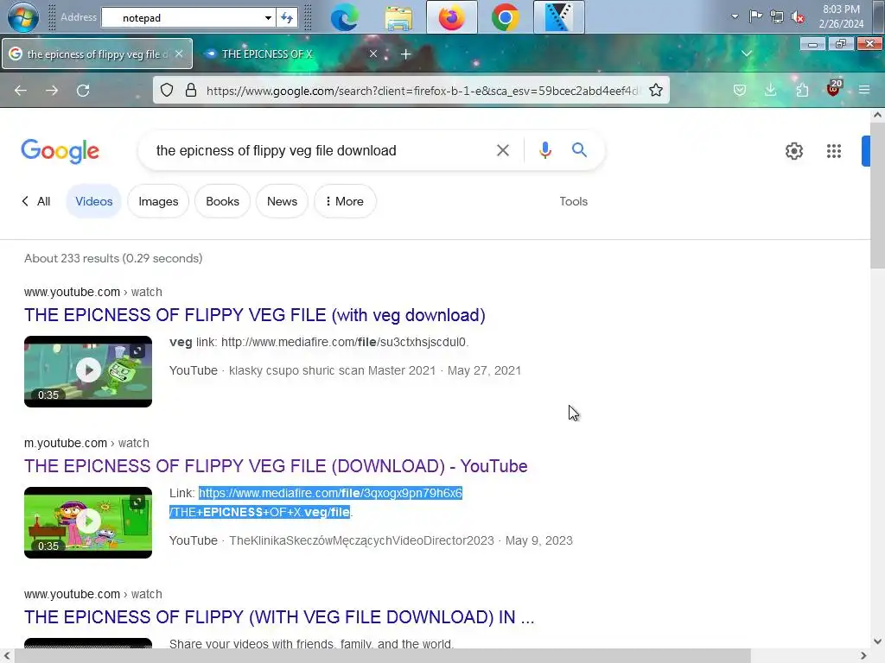Click the URL address field
885x663 pixels.
pyautogui.click(x=423, y=91)
